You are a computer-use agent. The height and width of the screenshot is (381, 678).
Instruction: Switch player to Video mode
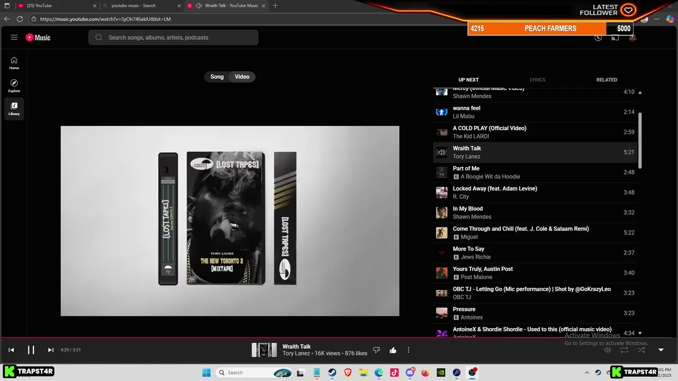click(242, 77)
